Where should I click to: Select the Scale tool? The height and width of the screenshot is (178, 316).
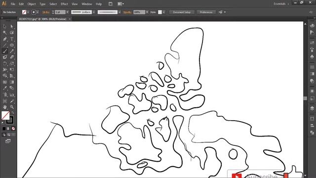tap(12, 64)
